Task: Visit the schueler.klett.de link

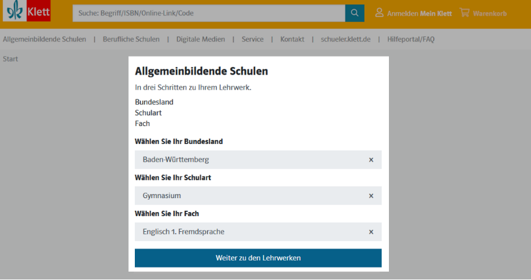Action: pyautogui.click(x=346, y=39)
